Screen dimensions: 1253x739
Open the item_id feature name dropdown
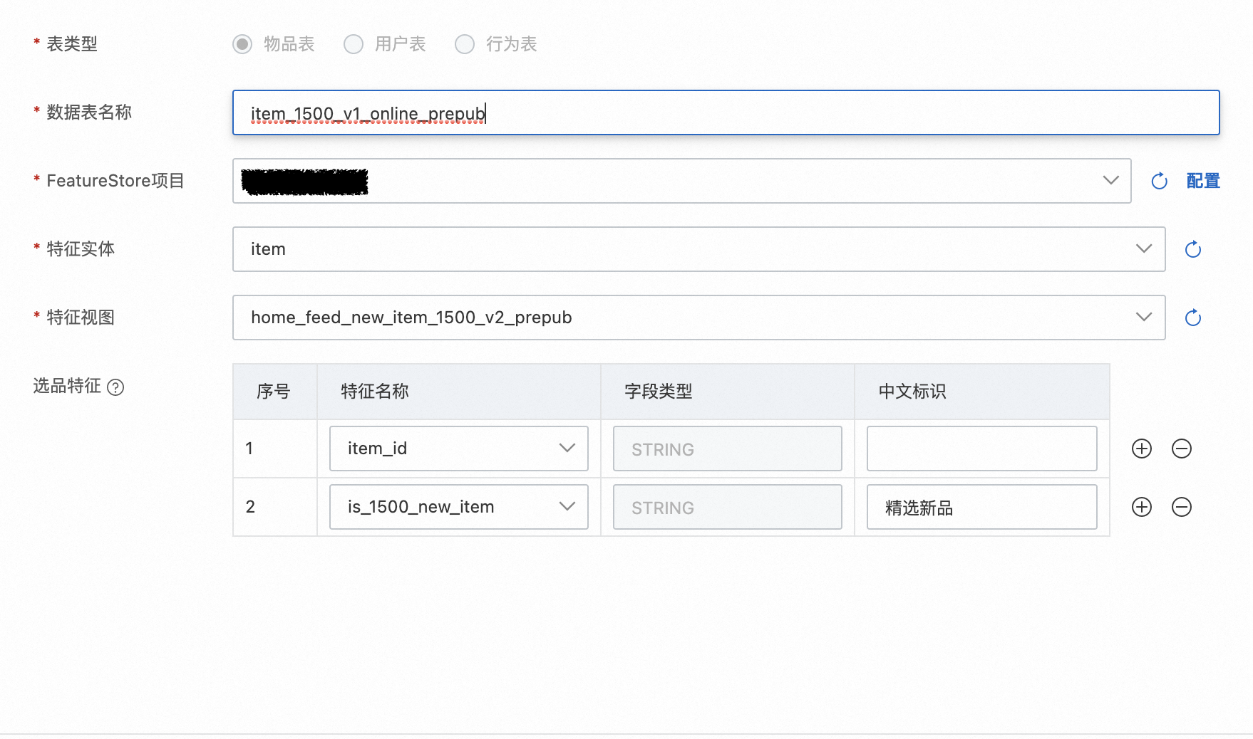(x=459, y=449)
